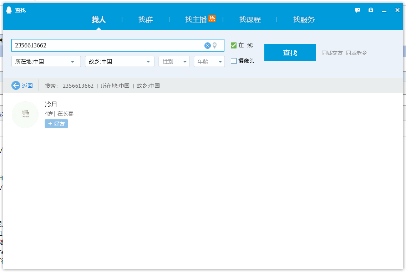Click the 查找 search button
The height and width of the screenshot is (272, 406).
tap(290, 52)
